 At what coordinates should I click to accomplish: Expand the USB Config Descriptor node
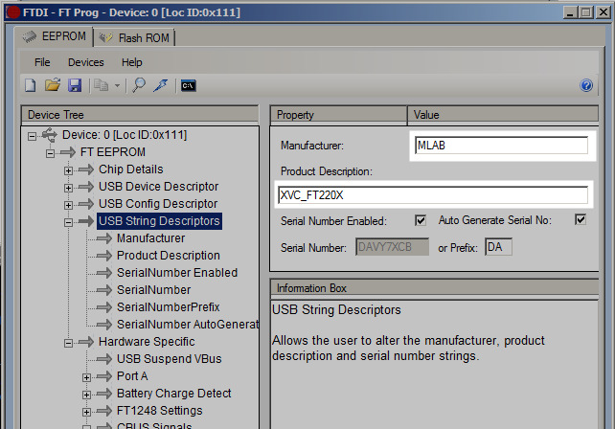pyautogui.click(x=68, y=205)
